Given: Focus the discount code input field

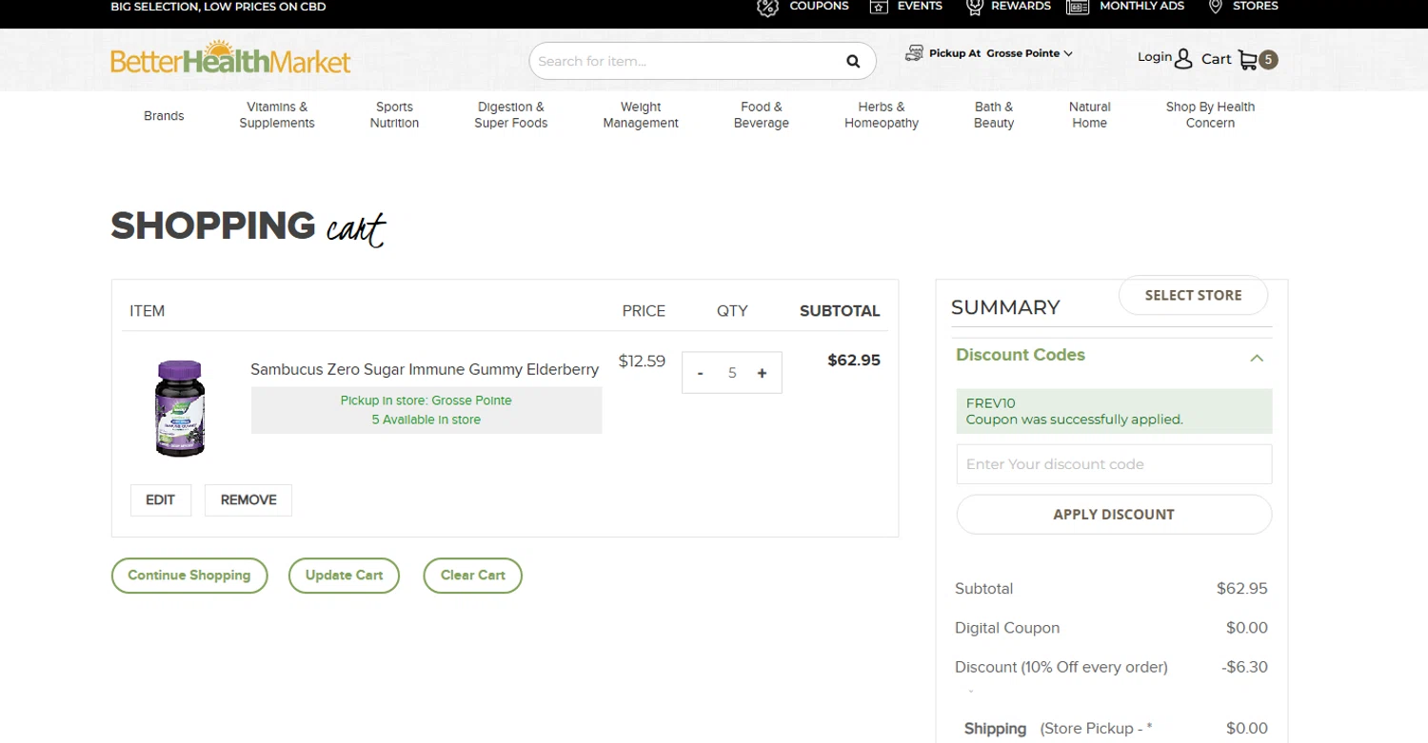Looking at the screenshot, I should (1114, 464).
